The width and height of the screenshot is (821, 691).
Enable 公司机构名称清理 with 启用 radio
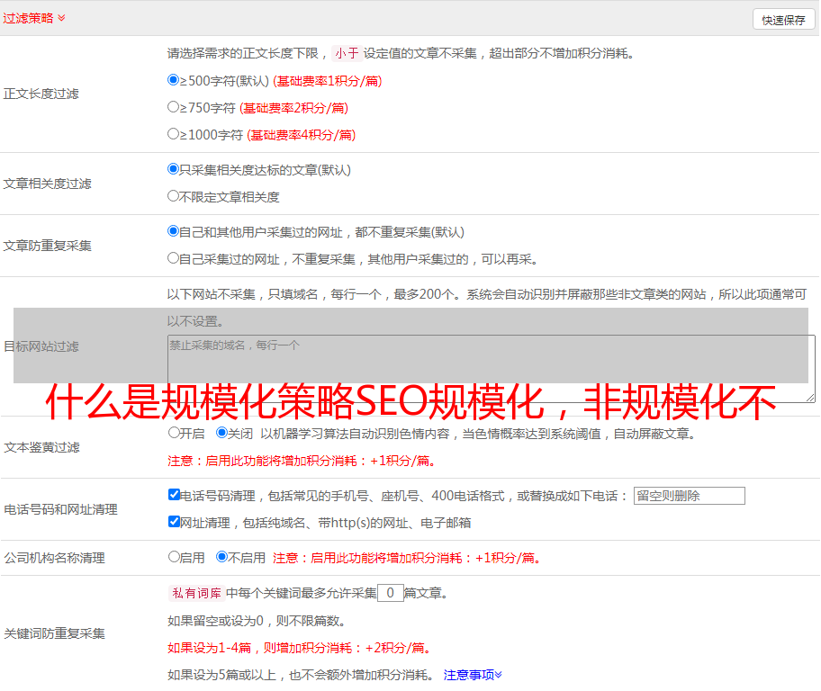174,557
